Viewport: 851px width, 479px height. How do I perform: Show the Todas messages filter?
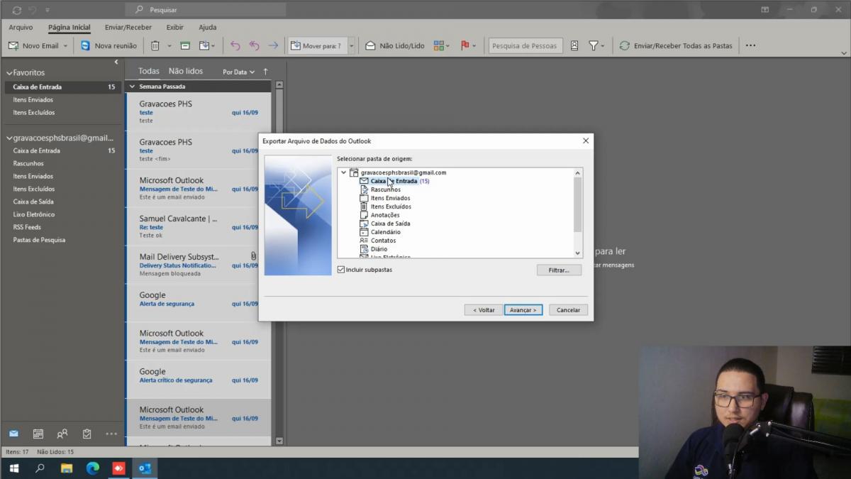[149, 71]
